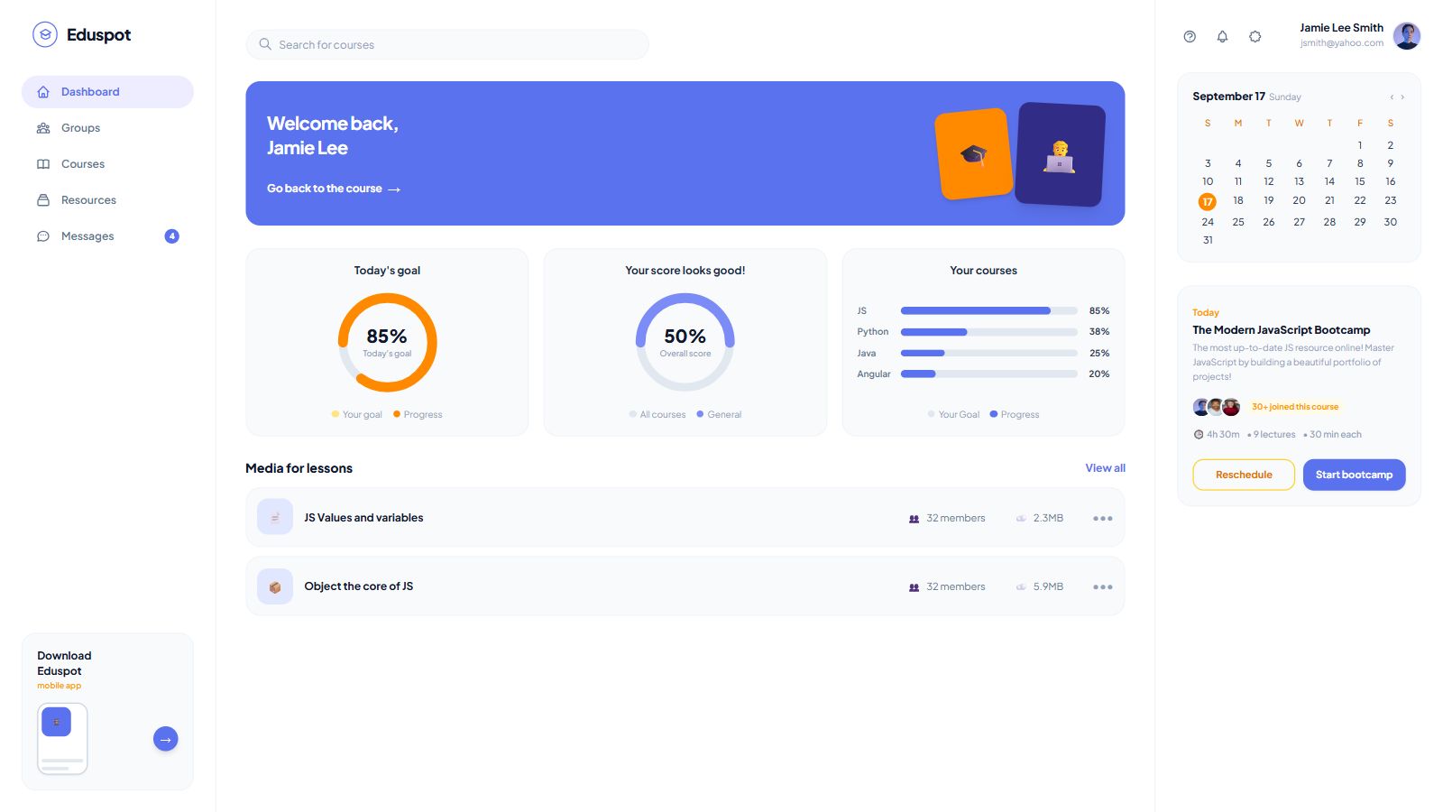The image size is (1443, 812).
Task: Click The Modern JavaScript Bootcamp title
Action: click(1282, 330)
